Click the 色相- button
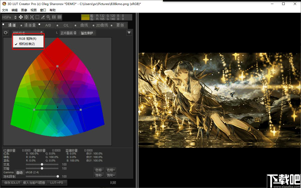Screen dimensions: 301x188 pyautogui.click(x=99, y=170)
